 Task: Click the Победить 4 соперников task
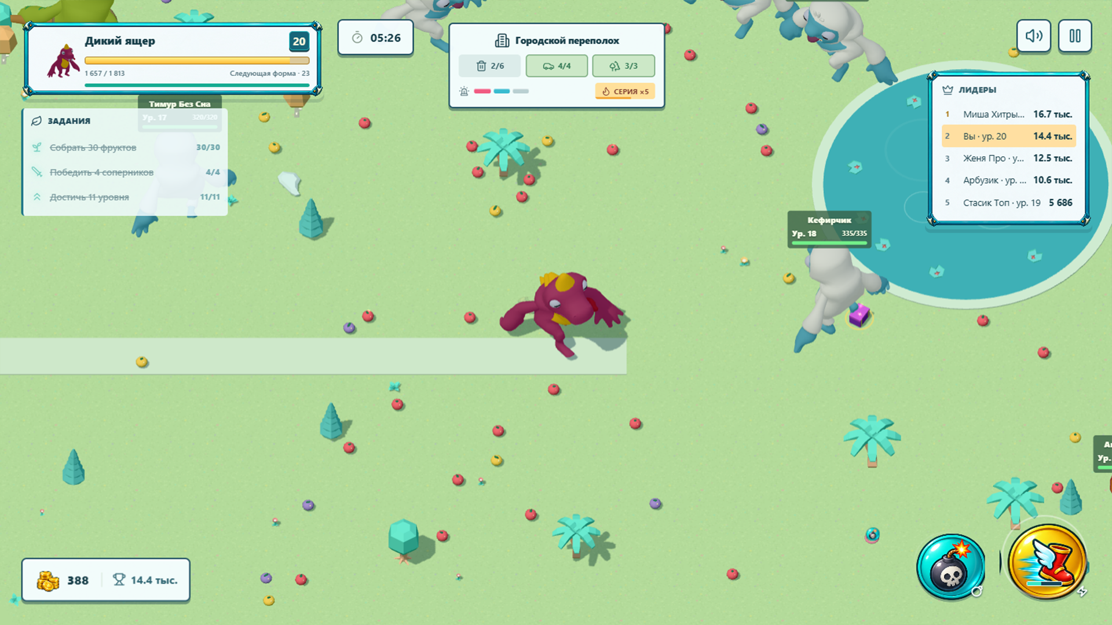click(125, 172)
